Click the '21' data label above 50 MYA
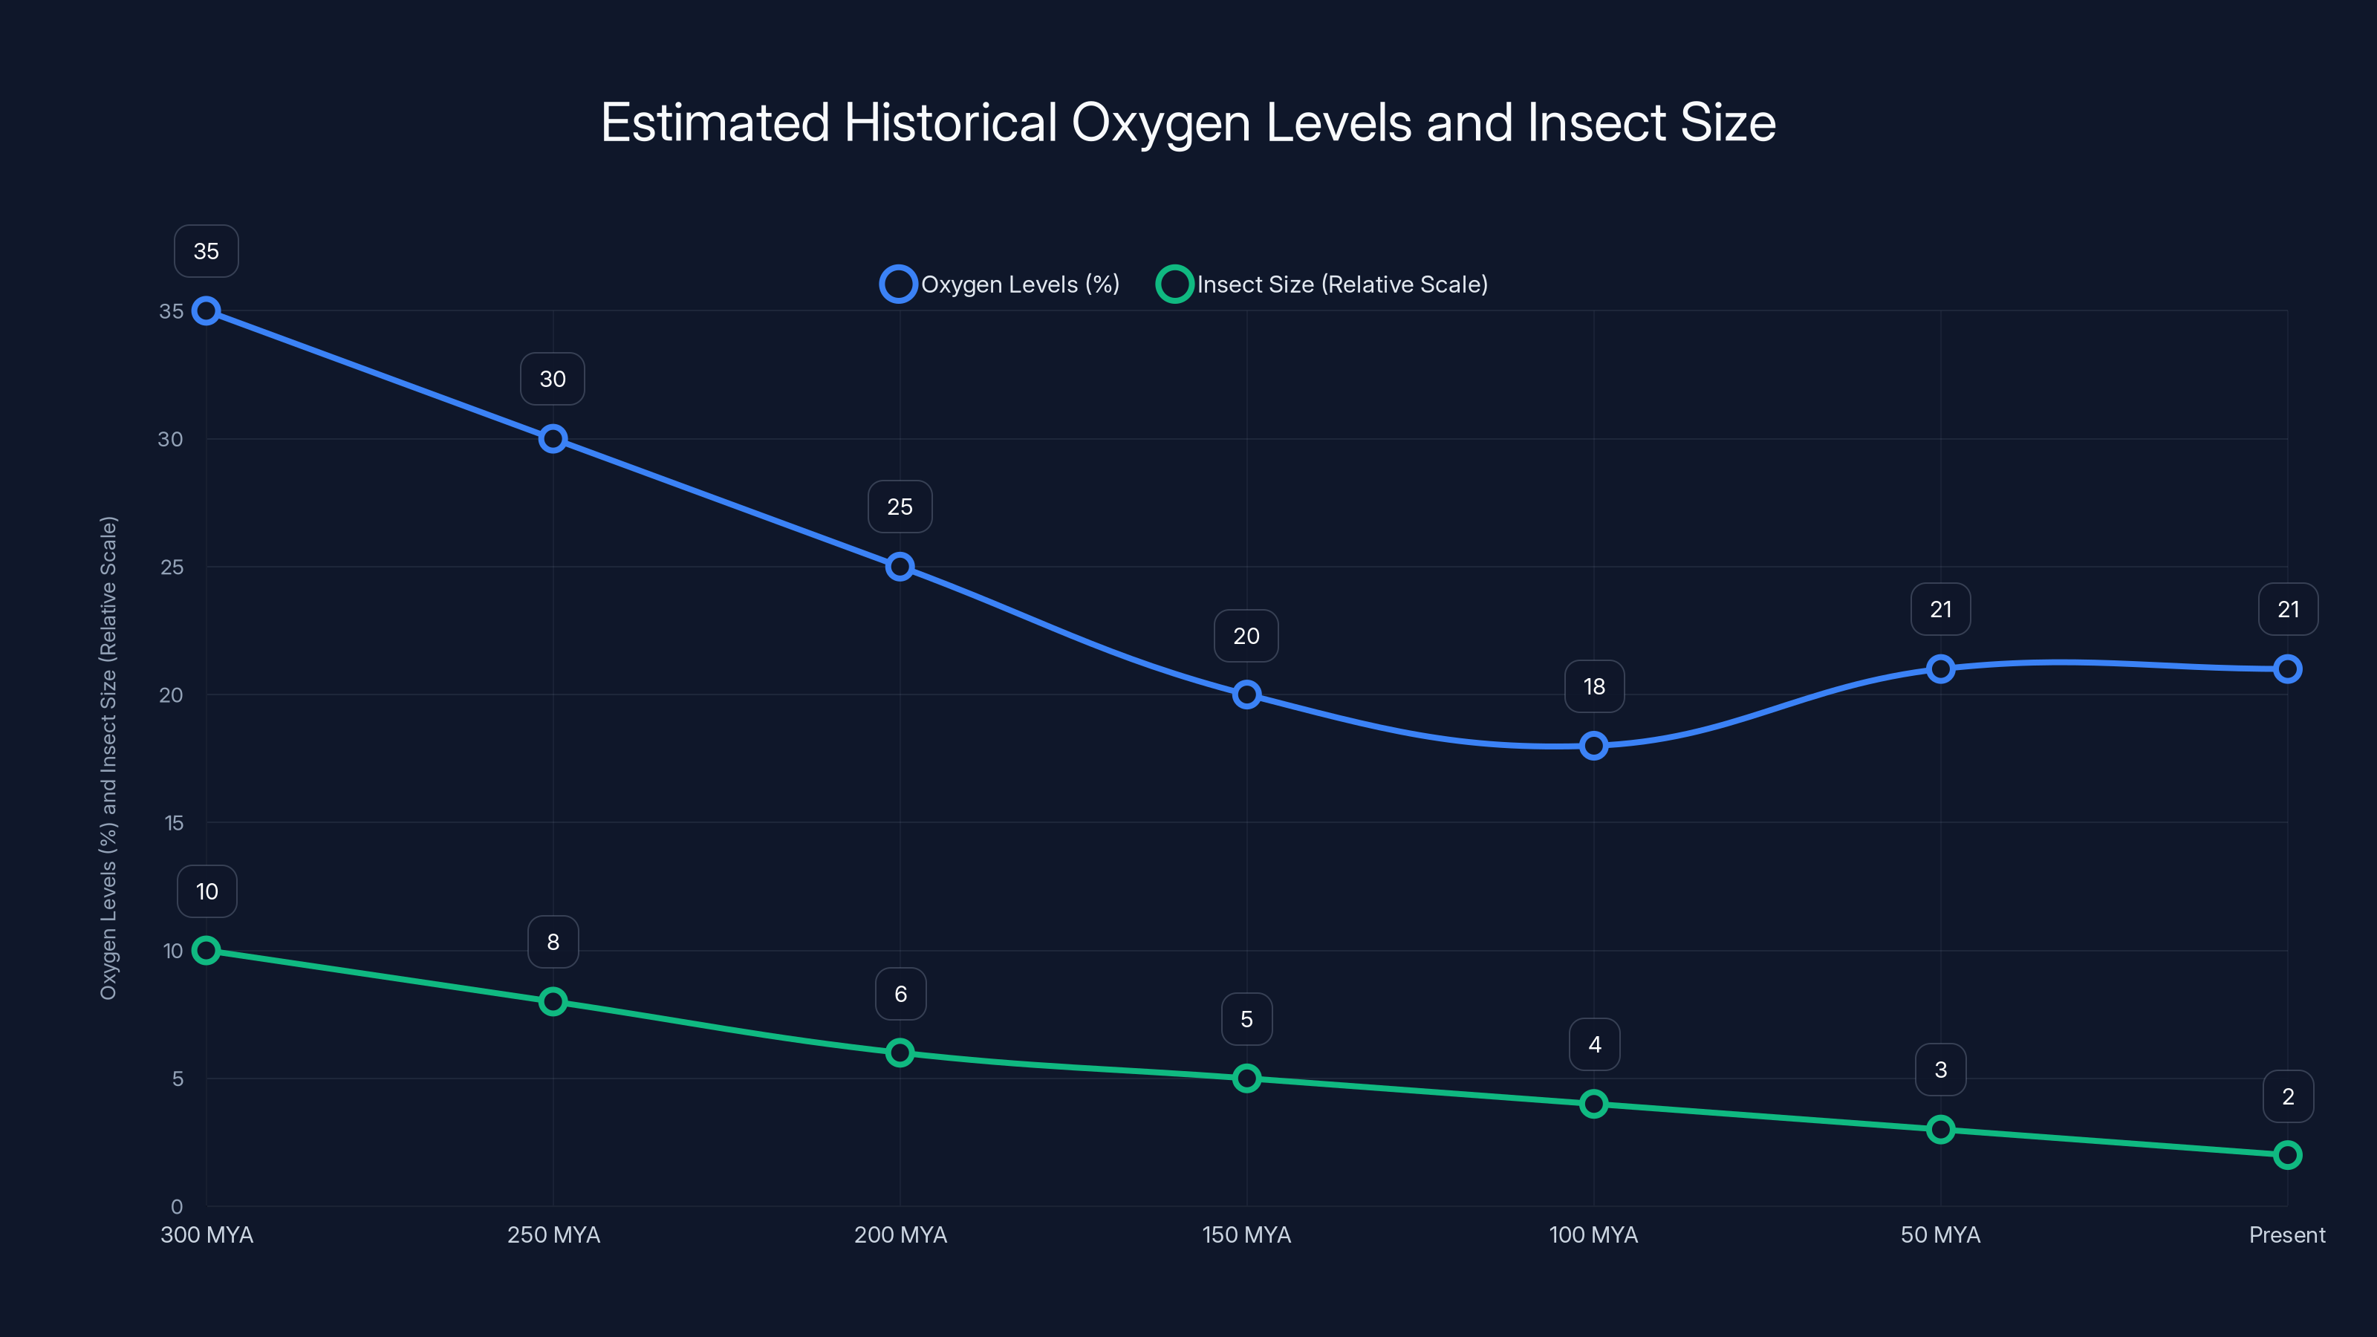2377x1337 pixels. (1940, 609)
